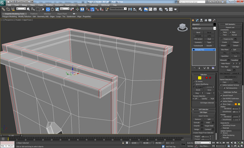244x148 pixels.
Task: Open the Graph Editors menu
Action: [71, 5]
